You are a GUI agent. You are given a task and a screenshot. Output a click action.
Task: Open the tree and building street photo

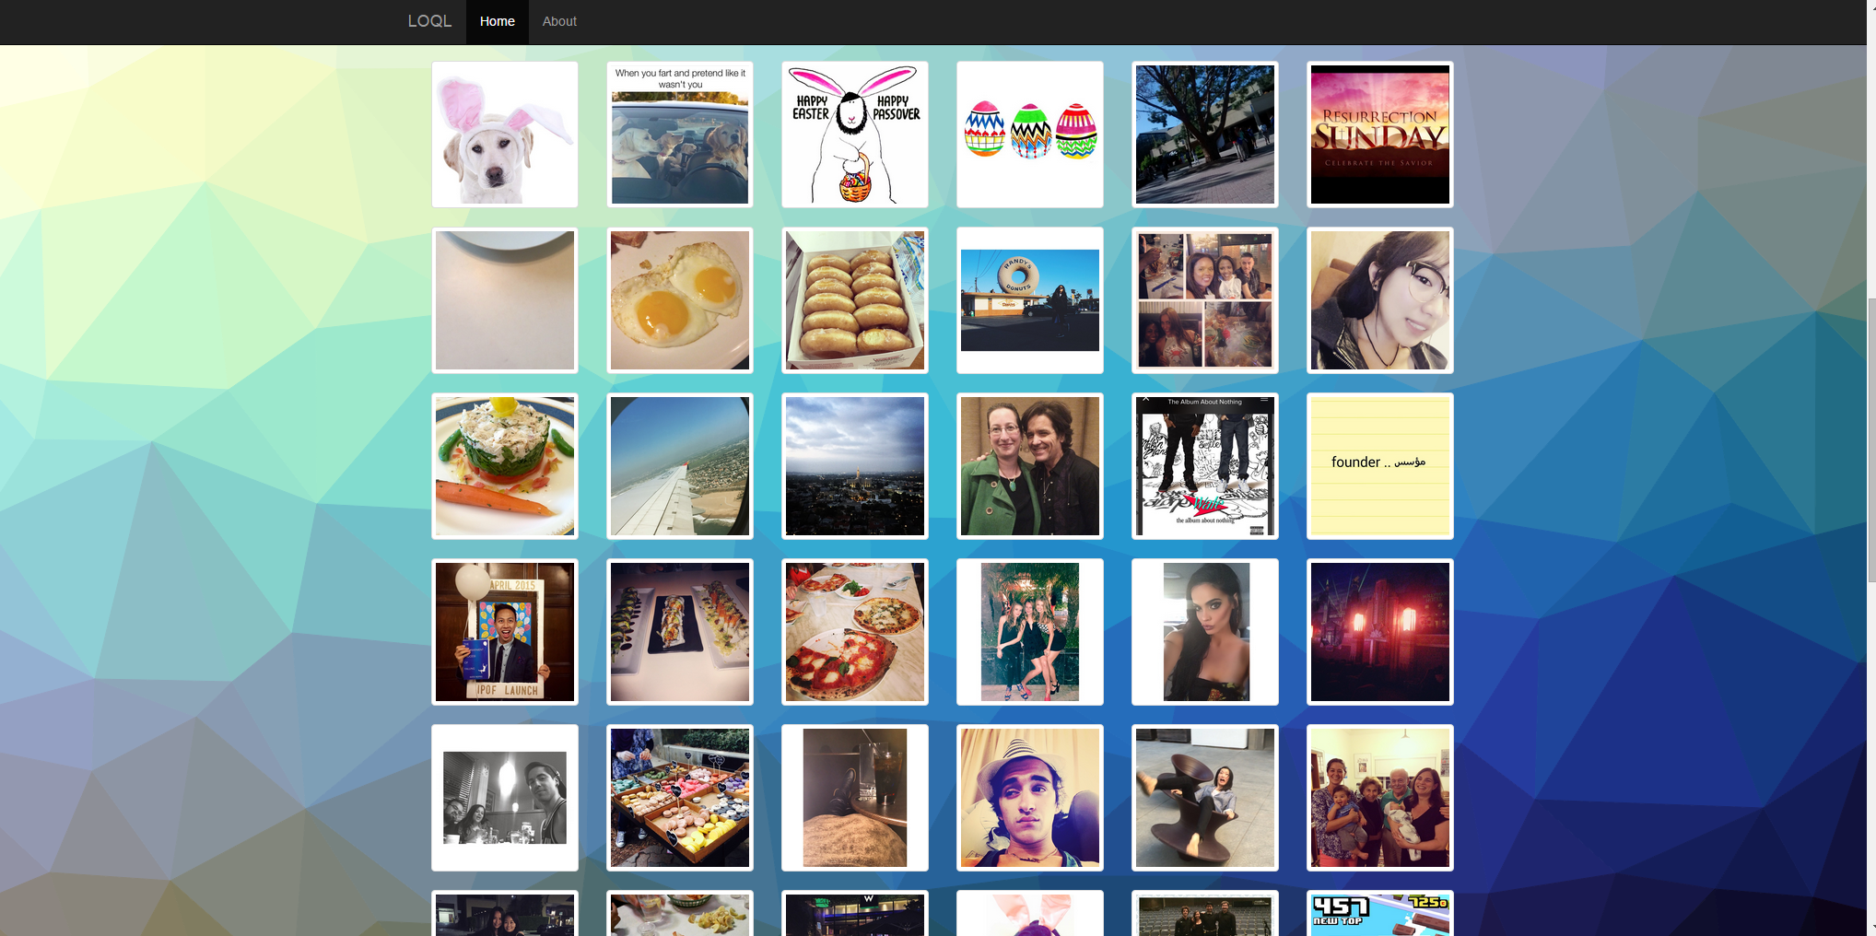pos(1205,135)
